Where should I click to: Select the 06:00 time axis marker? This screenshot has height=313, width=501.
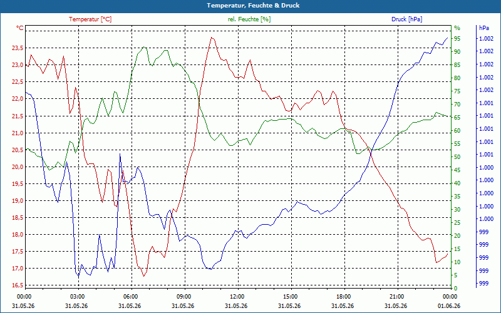click(x=131, y=296)
